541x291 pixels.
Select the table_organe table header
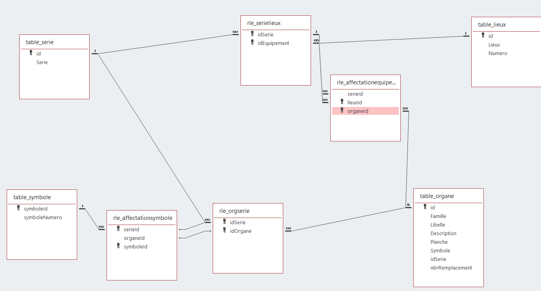click(449, 196)
